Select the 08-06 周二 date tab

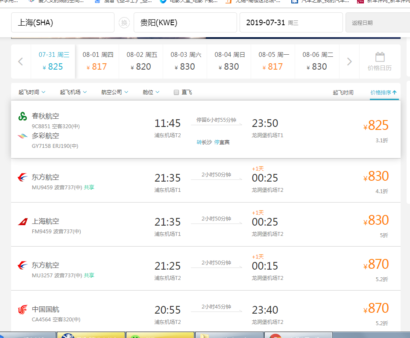click(317, 62)
